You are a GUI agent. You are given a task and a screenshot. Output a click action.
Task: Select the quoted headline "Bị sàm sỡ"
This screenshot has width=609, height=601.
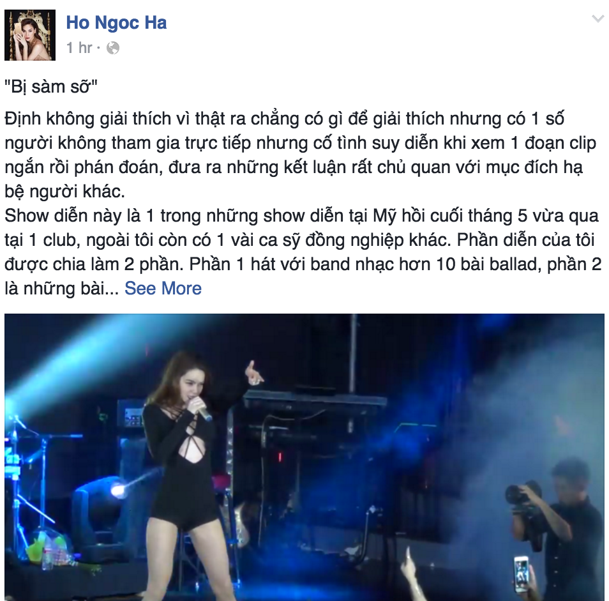click(x=51, y=87)
